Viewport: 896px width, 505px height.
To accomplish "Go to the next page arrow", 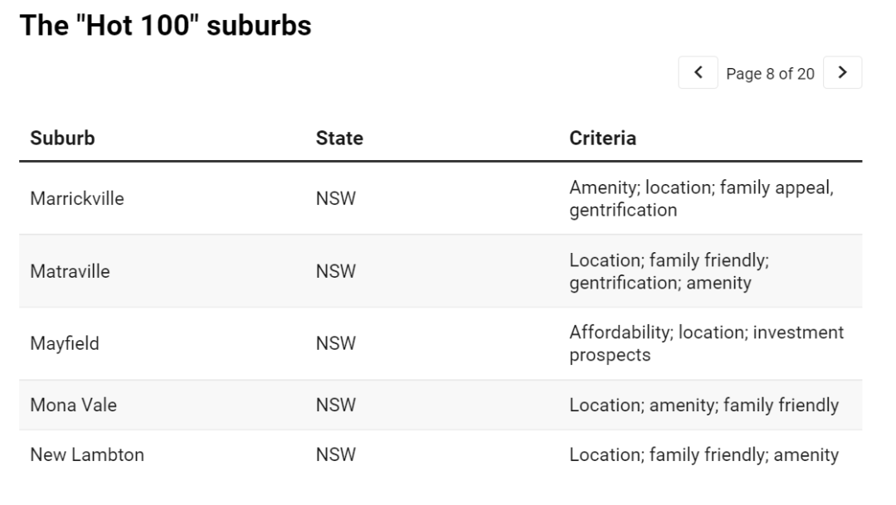I will coord(842,72).
